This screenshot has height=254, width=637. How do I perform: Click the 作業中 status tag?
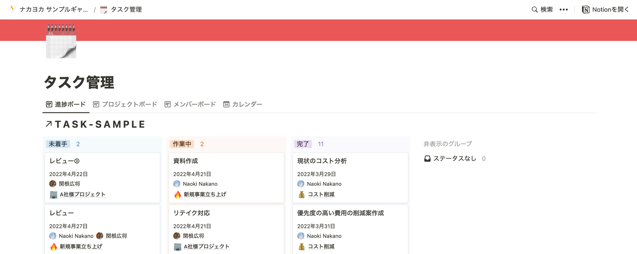182,144
